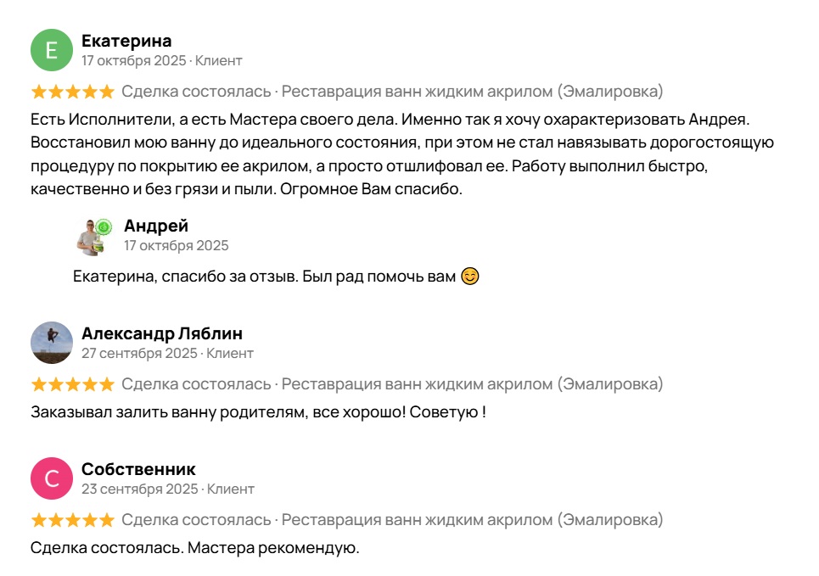Click the date 23 сентября 2025
Image resolution: width=819 pixels, height=576 pixels.
[139, 489]
